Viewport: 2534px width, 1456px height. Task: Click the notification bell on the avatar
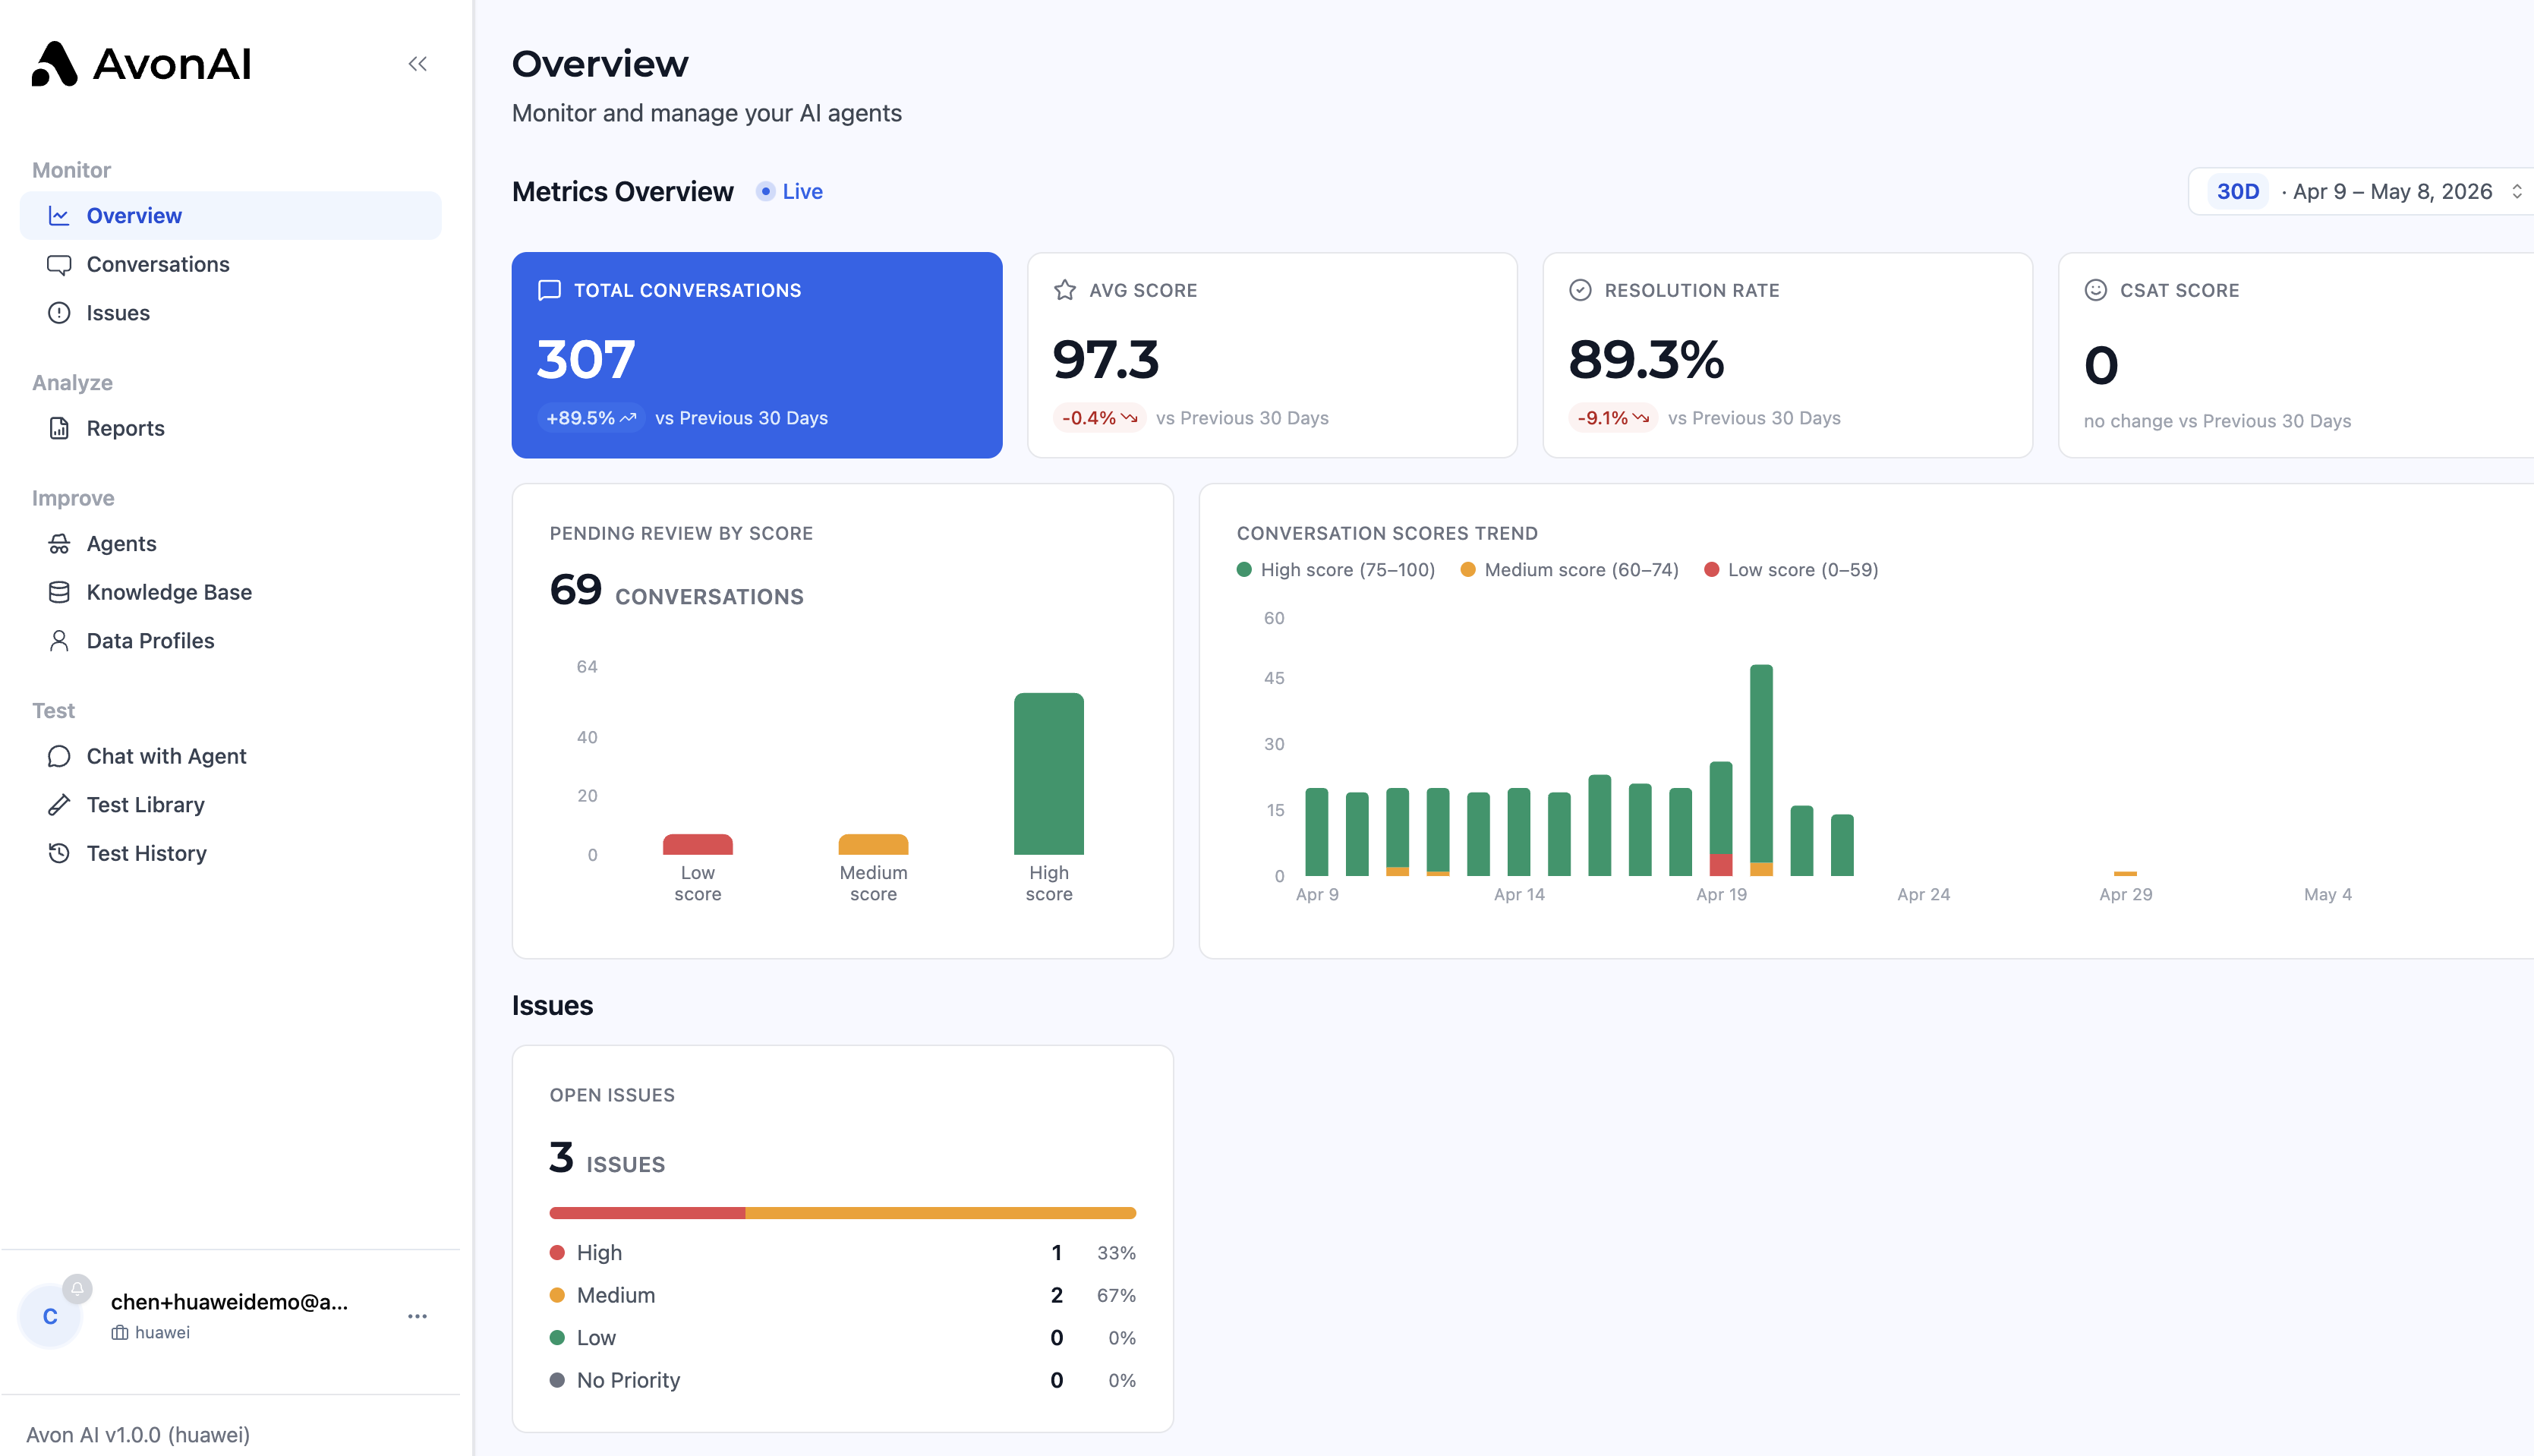(77, 1288)
